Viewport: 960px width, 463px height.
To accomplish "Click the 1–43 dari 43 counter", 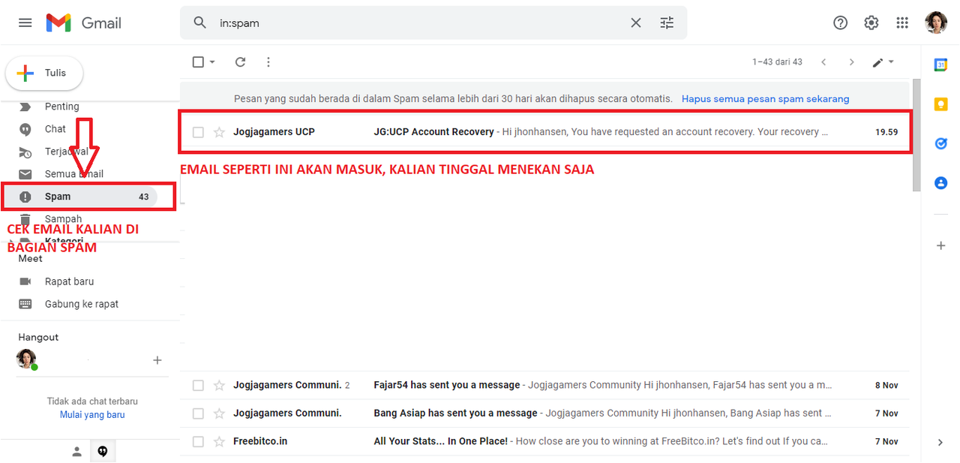I will (x=777, y=62).
